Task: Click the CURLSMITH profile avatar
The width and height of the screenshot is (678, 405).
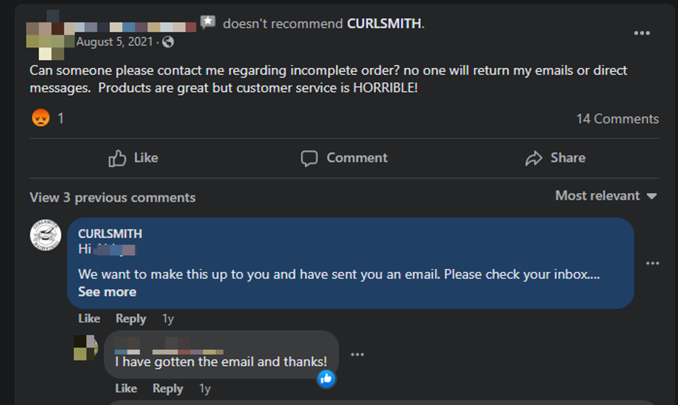Action: pyautogui.click(x=45, y=236)
